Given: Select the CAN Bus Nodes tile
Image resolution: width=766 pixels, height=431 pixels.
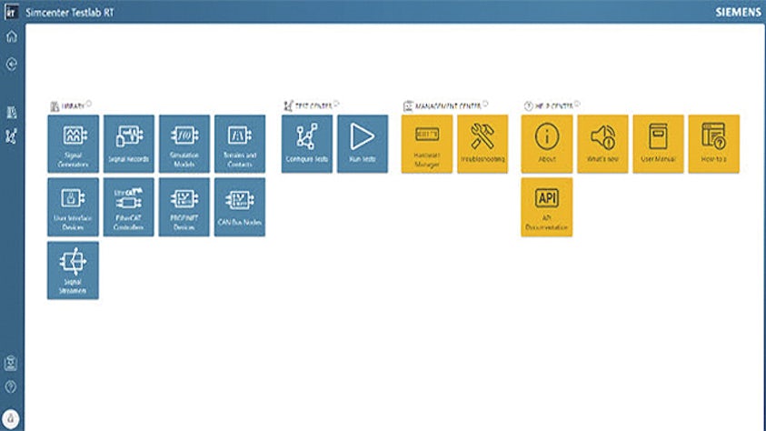Looking at the screenshot, I should point(240,206).
